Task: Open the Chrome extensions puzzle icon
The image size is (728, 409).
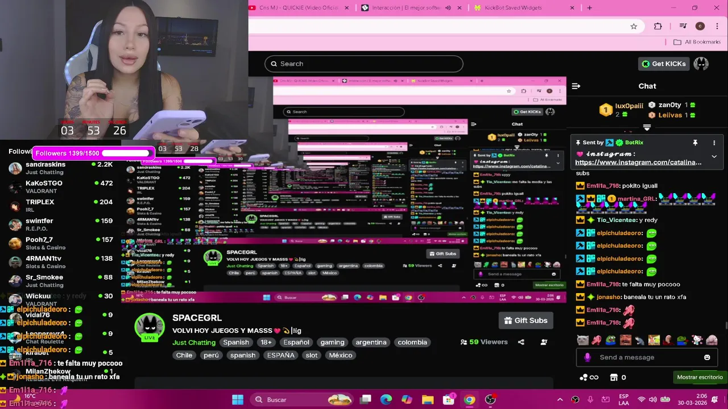Action: click(658, 26)
